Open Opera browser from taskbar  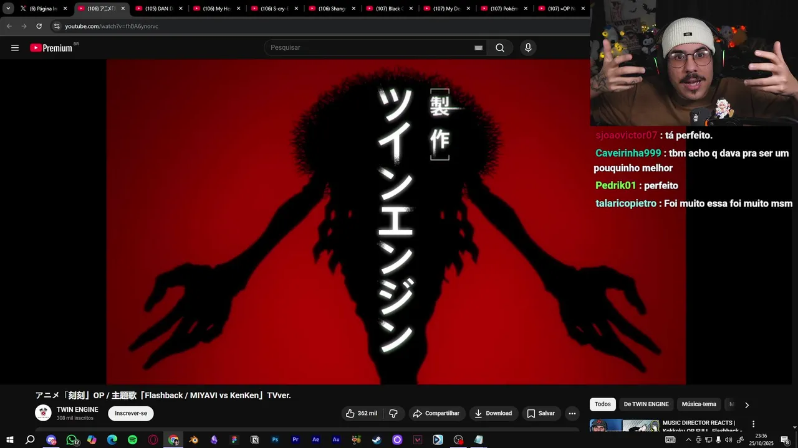pyautogui.click(x=153, y=440)
